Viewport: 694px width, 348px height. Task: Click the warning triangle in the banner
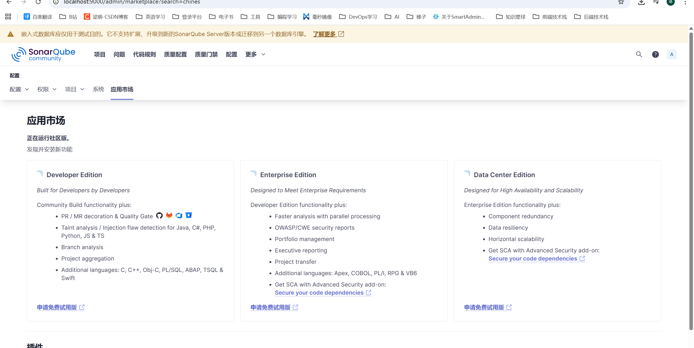click(11, 34)
